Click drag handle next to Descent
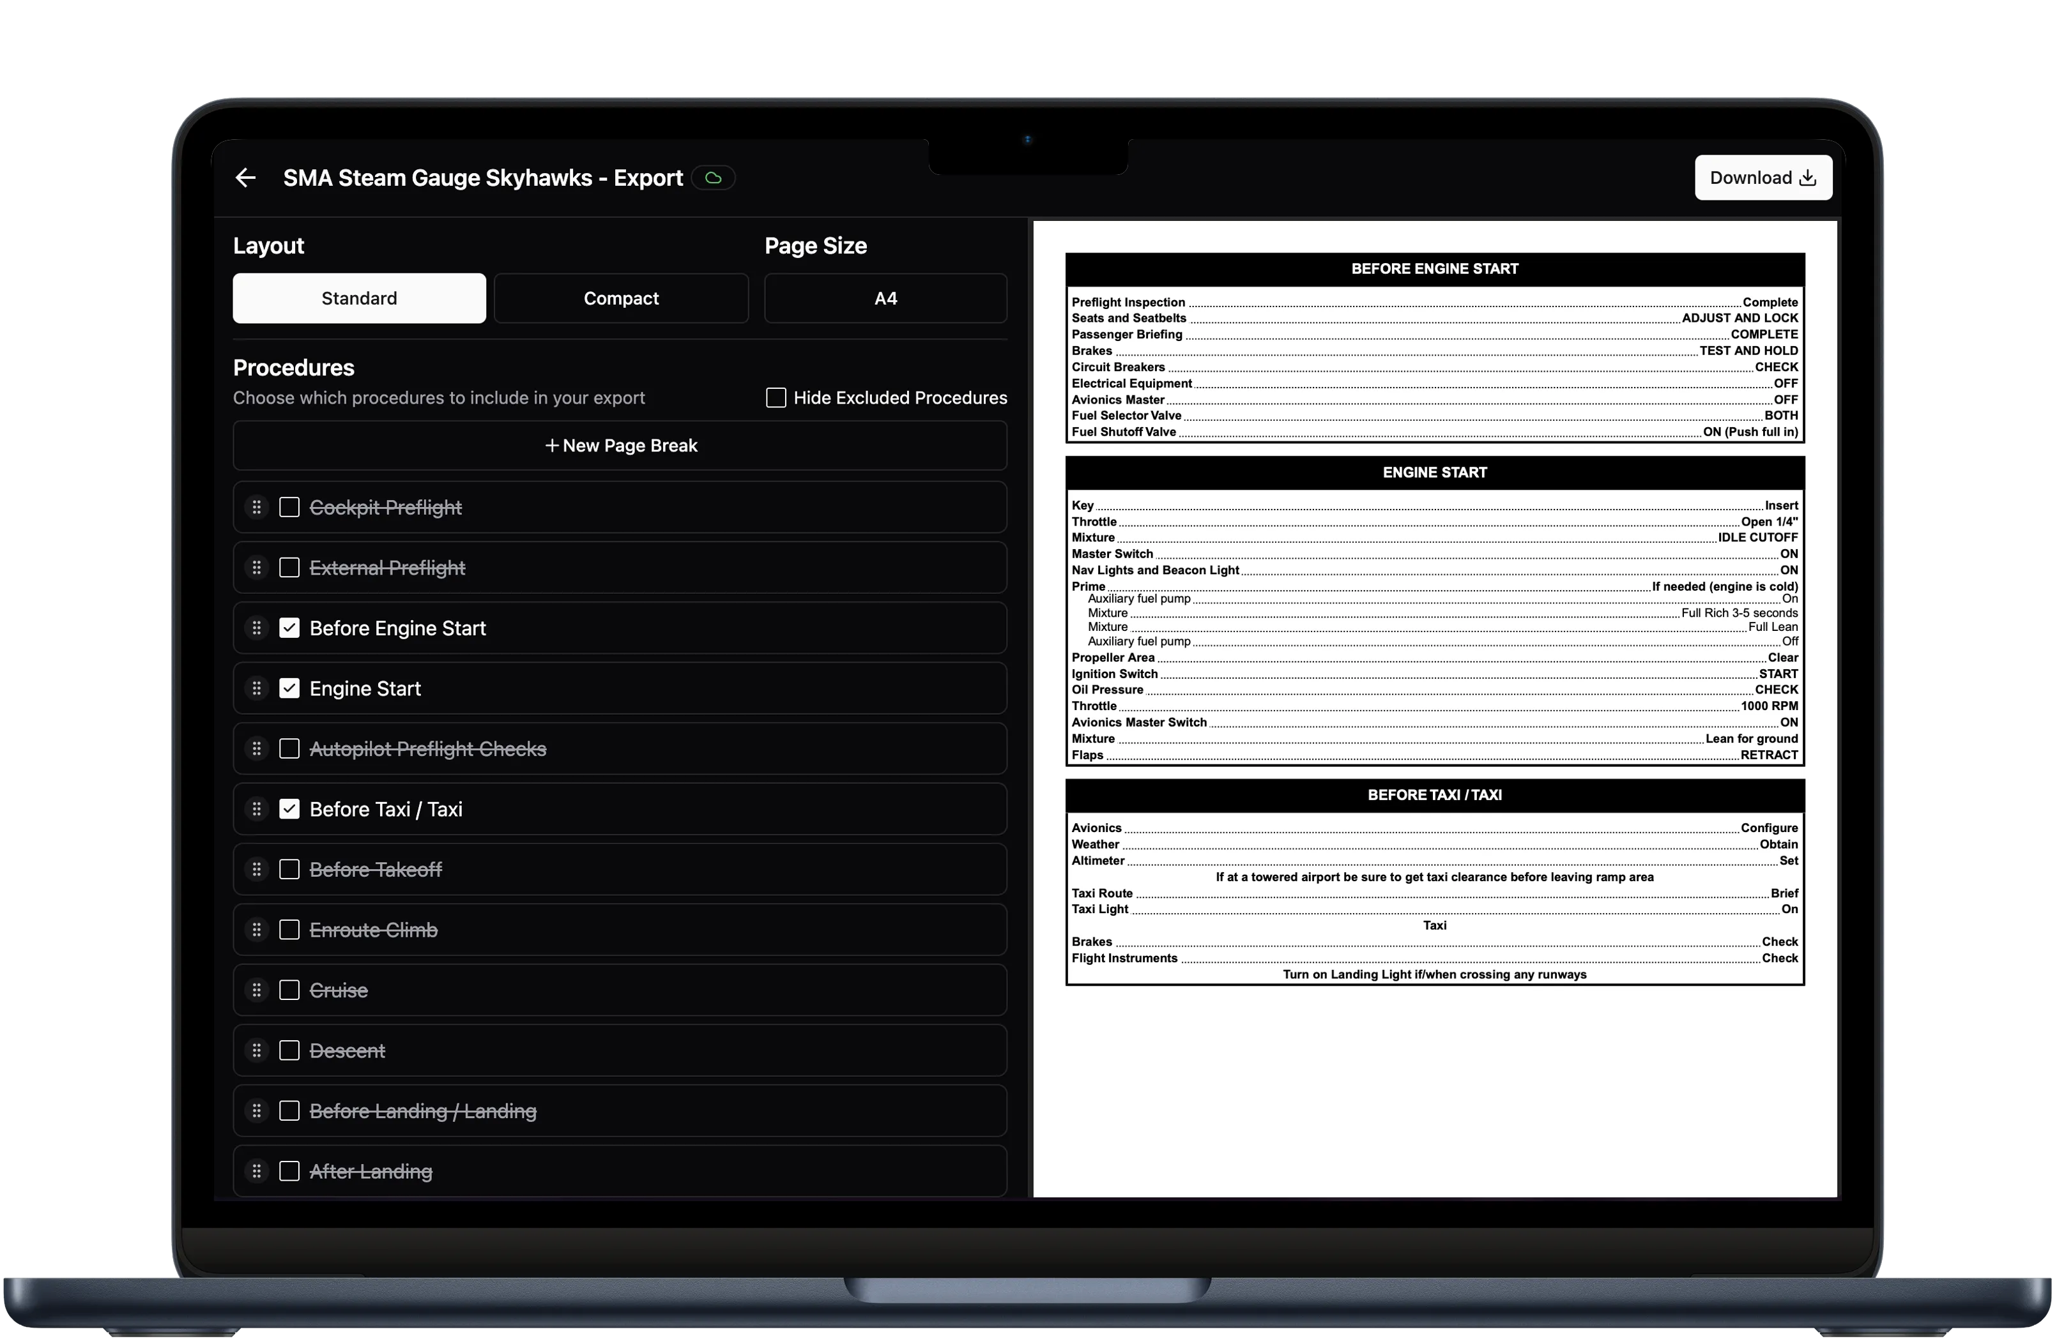Screen dimensions: 2057x1341 [x=257, y=1052]
